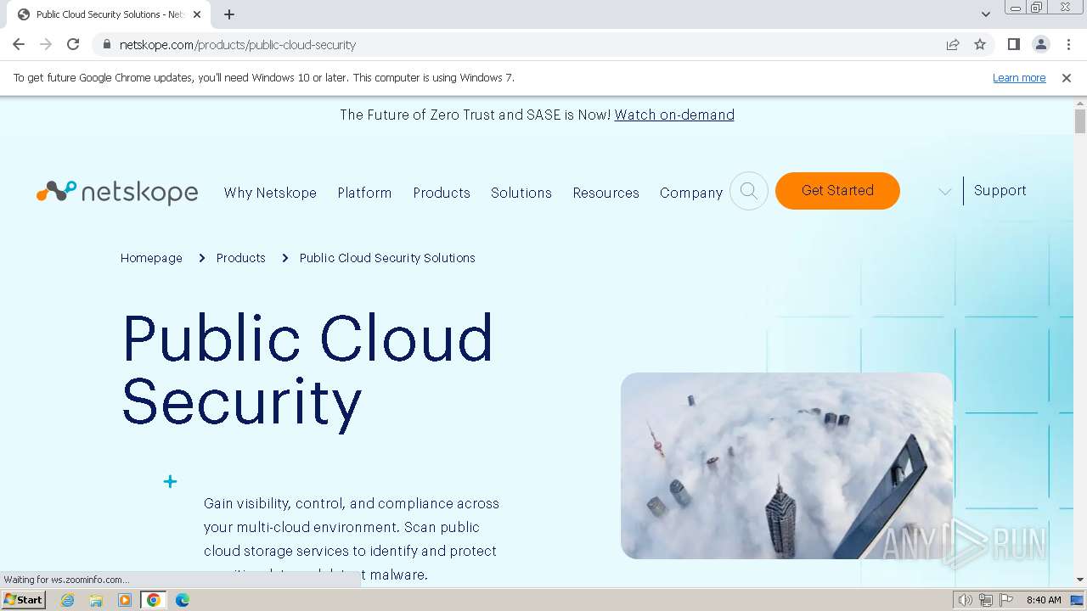Image resolution: width=1087 pixels, height=611 pixels.
Task: Dismiss the Chrome update notification bar
Action: pyautogui.click(x=1067, y=78)
